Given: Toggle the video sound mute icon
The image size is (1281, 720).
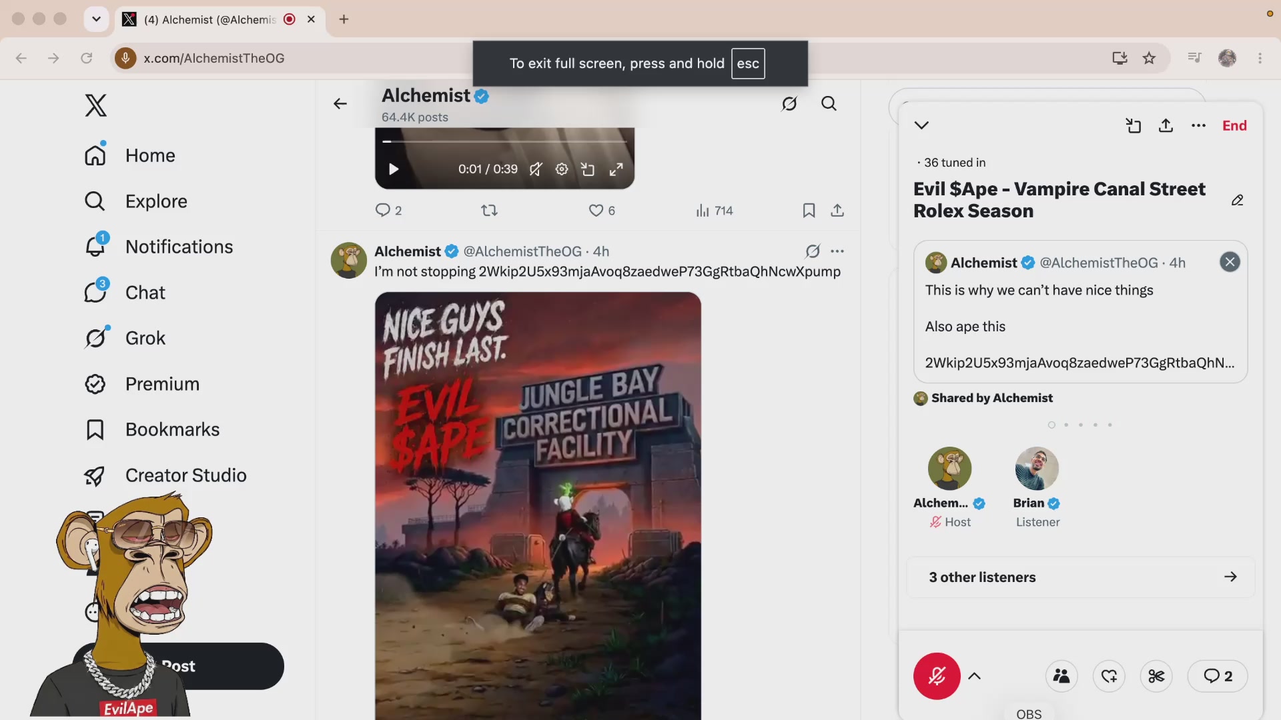Looking at the screenshot, I should tap(535, 169).
